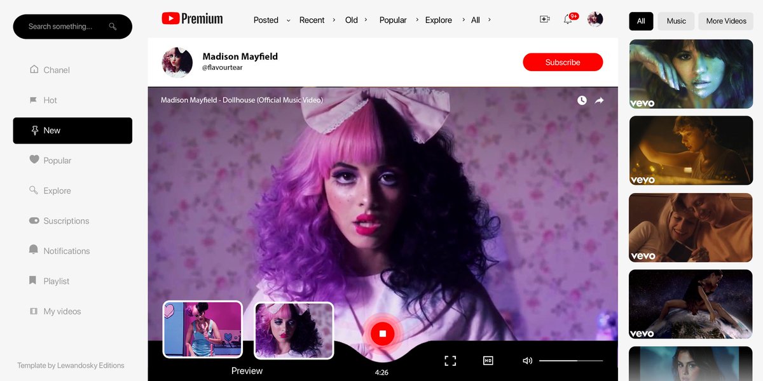
Task: Select the preview thumbnail with the blue room
Action: pyautogui.click(x=203, y=329)
